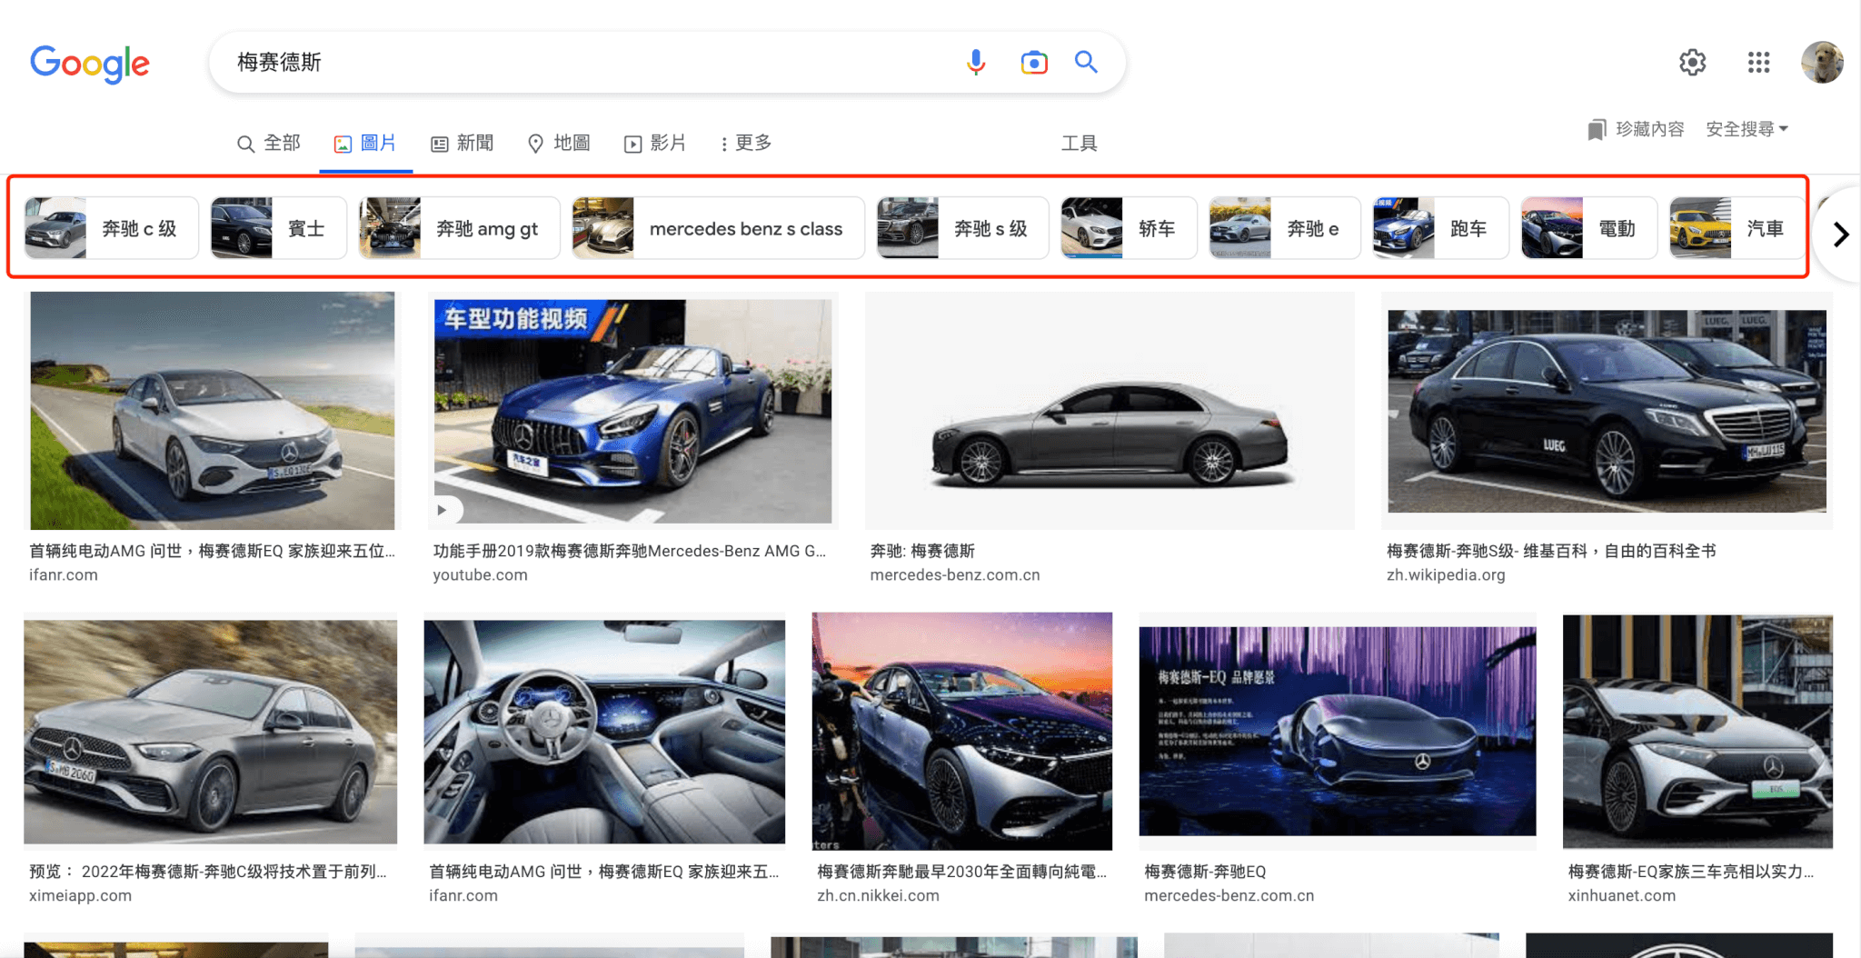The image size is (1861, 958).
Task: Switch to the 新聞 tab
Action: coord(463,143)
